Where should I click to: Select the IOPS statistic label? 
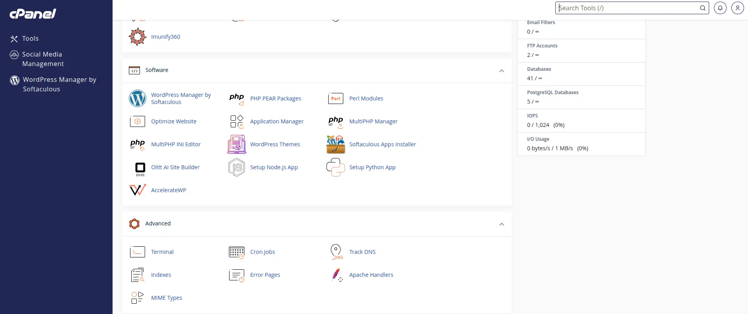click(x=532, y=116)
